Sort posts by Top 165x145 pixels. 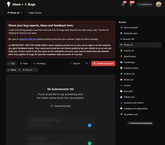coord(11,63)
